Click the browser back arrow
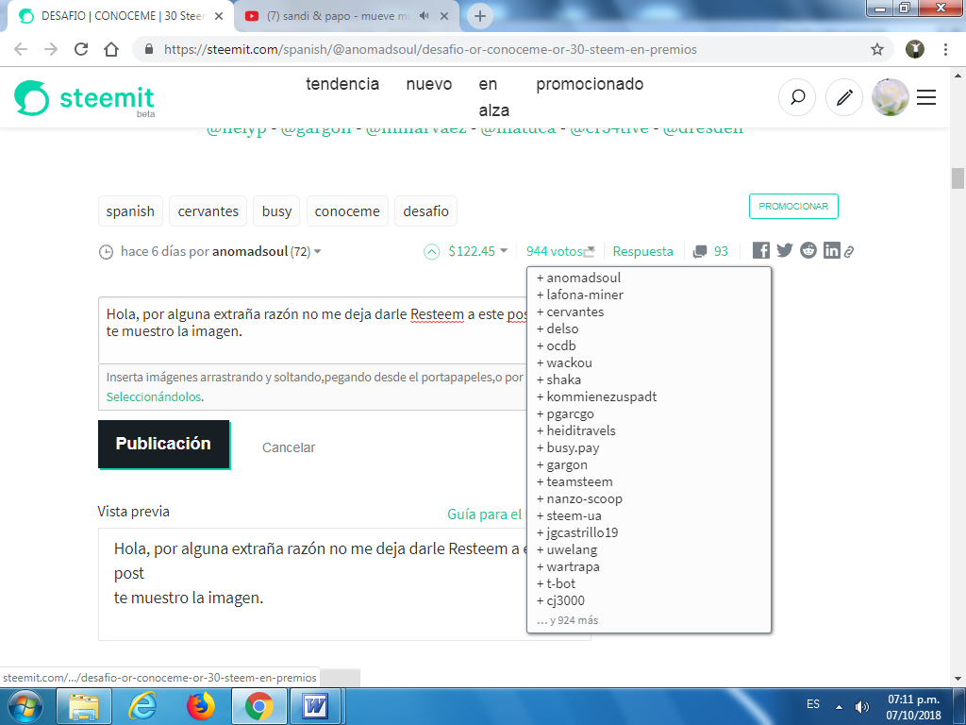This screenshot has height=725, width=966. (21, 49)
